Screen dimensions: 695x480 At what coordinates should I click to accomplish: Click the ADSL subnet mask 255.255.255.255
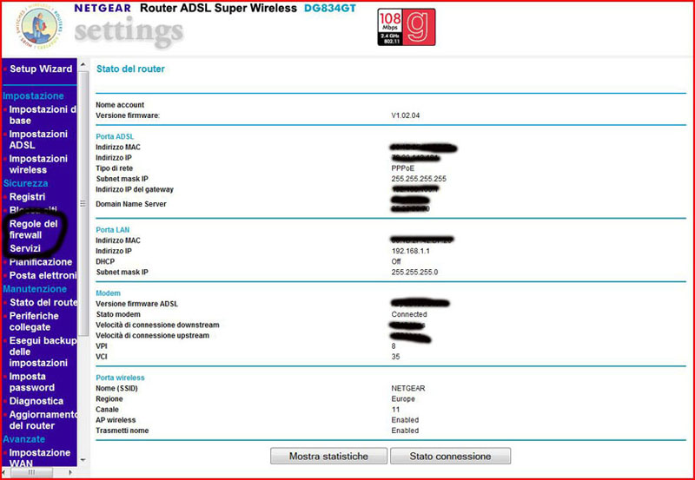(x=419, y=179)
